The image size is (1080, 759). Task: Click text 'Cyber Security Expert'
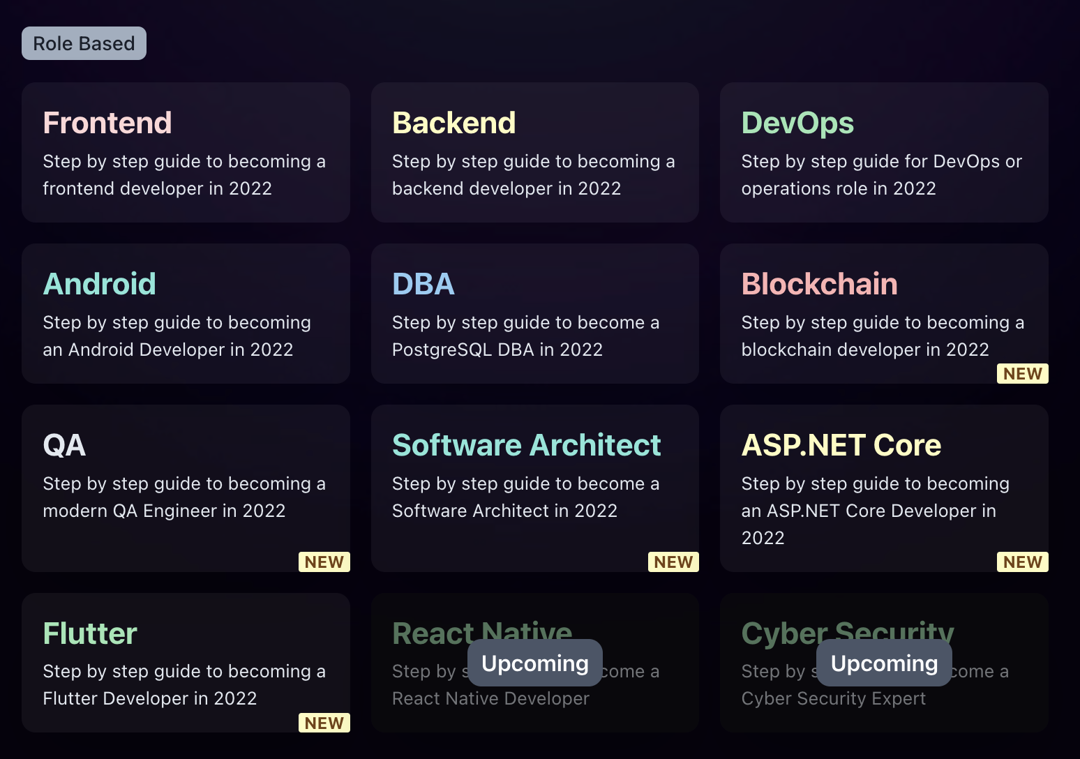[834, 698]
